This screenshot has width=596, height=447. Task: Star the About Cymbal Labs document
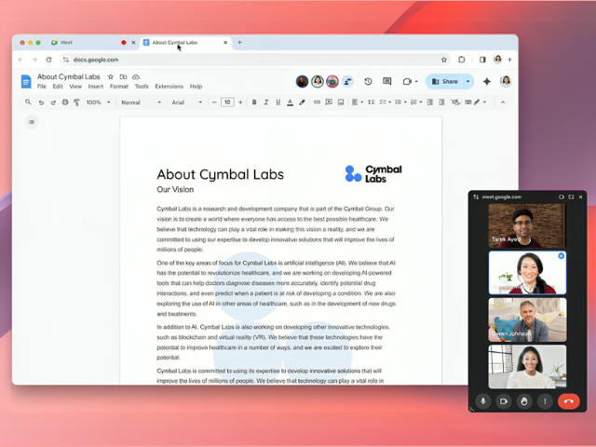tap(111, 76)
